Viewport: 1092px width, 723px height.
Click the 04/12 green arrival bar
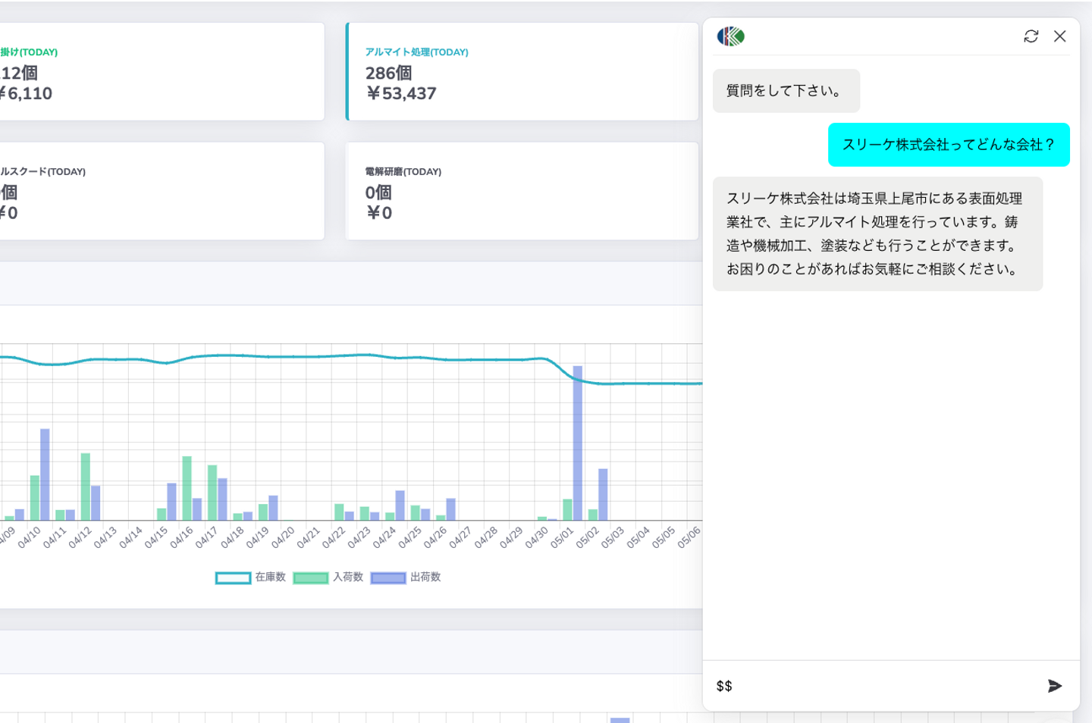tap(86, 487)
